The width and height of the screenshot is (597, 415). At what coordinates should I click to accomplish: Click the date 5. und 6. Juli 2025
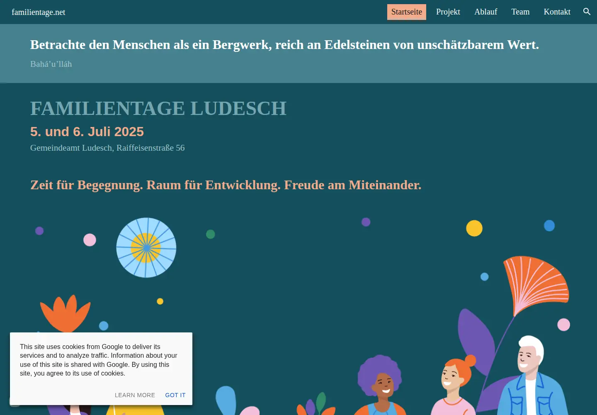[87, 132]
